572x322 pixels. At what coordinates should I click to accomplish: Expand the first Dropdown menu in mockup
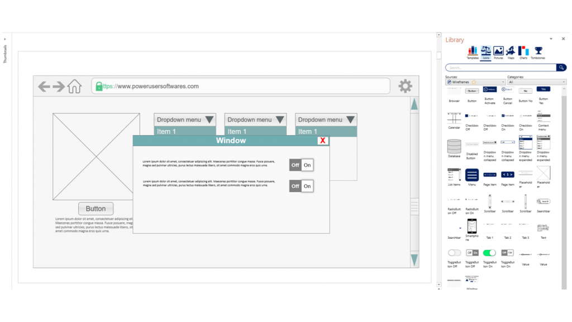[x=185, y=119]
